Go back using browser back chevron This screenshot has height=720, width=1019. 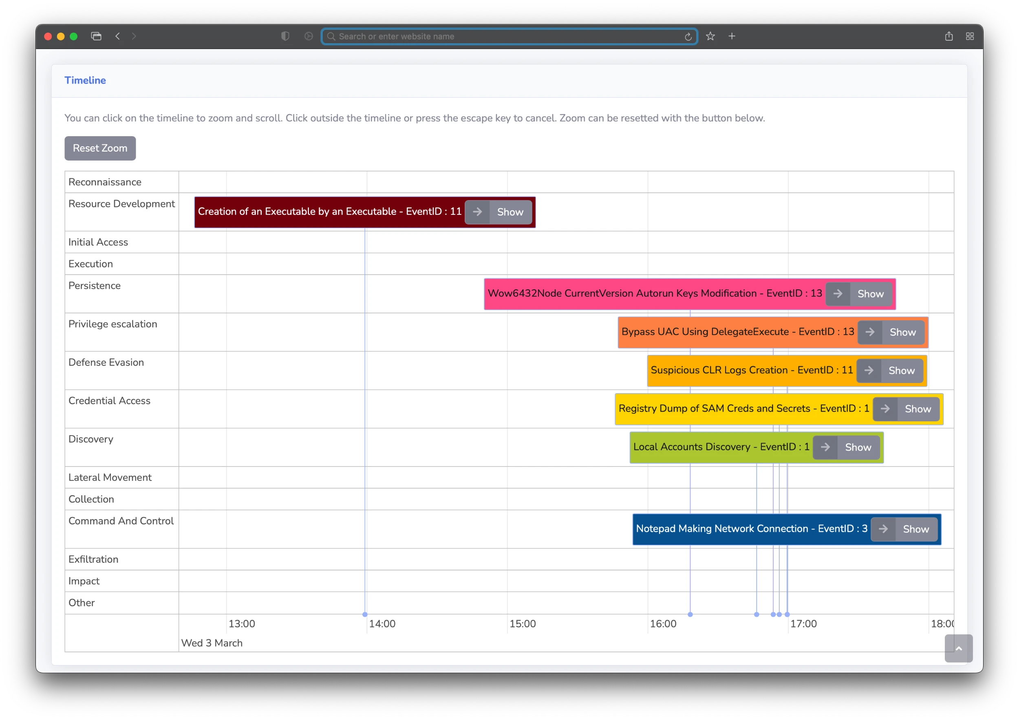pos(118,36)
